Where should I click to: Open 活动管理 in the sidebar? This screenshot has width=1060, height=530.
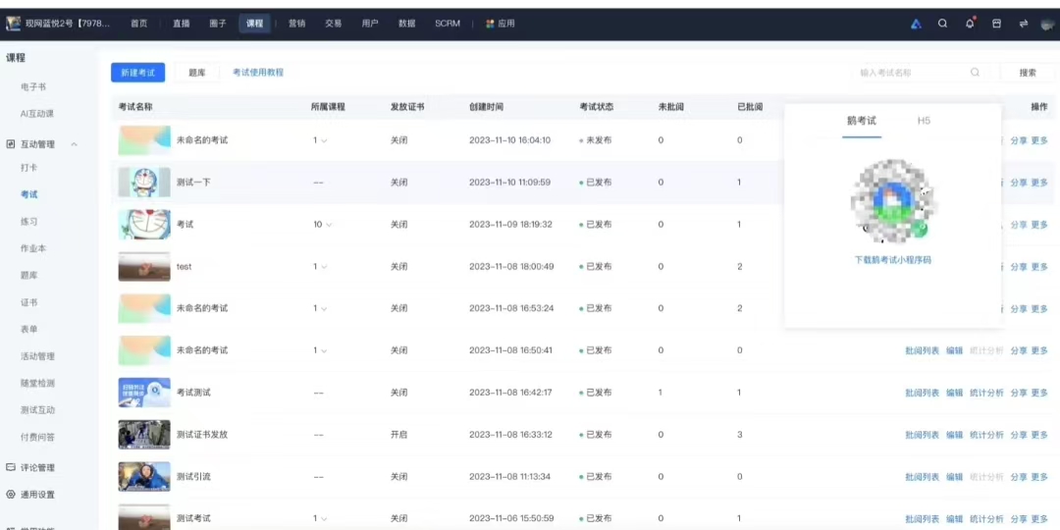pyautogui.click(x=37, y=356)
